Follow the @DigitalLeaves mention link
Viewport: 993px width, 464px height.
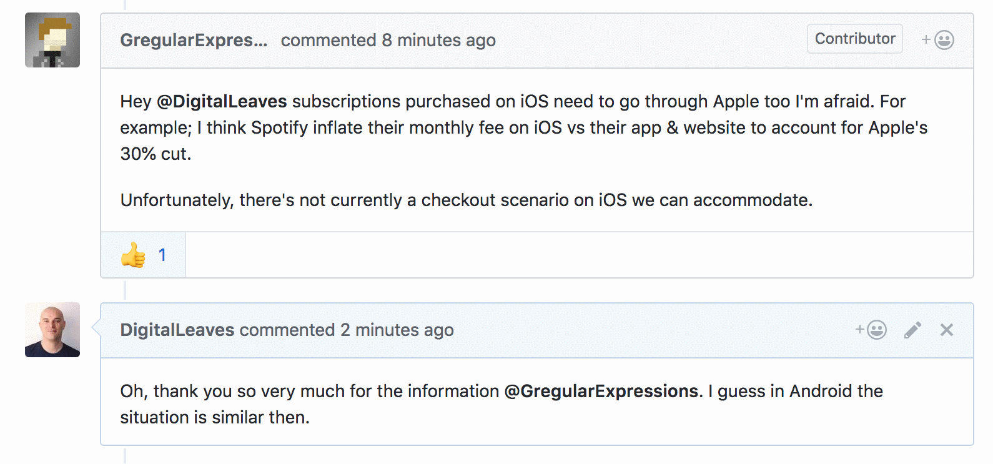tap(222, 101)
